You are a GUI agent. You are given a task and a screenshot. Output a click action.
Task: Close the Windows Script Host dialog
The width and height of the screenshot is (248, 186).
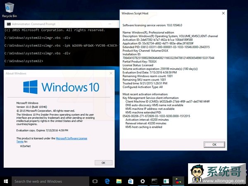(x=223, y=13)
